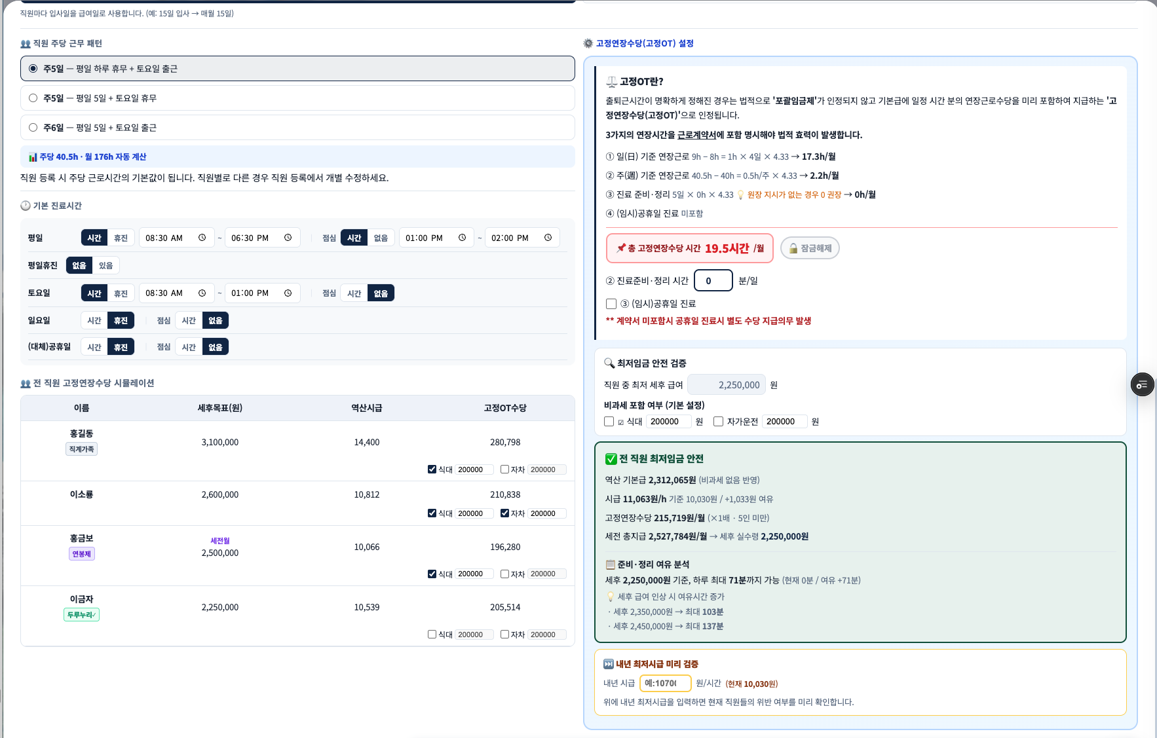Open clock picker for lunch 01:00 PM start
This screenshot has width=1157, height=738.
point(462,238)
